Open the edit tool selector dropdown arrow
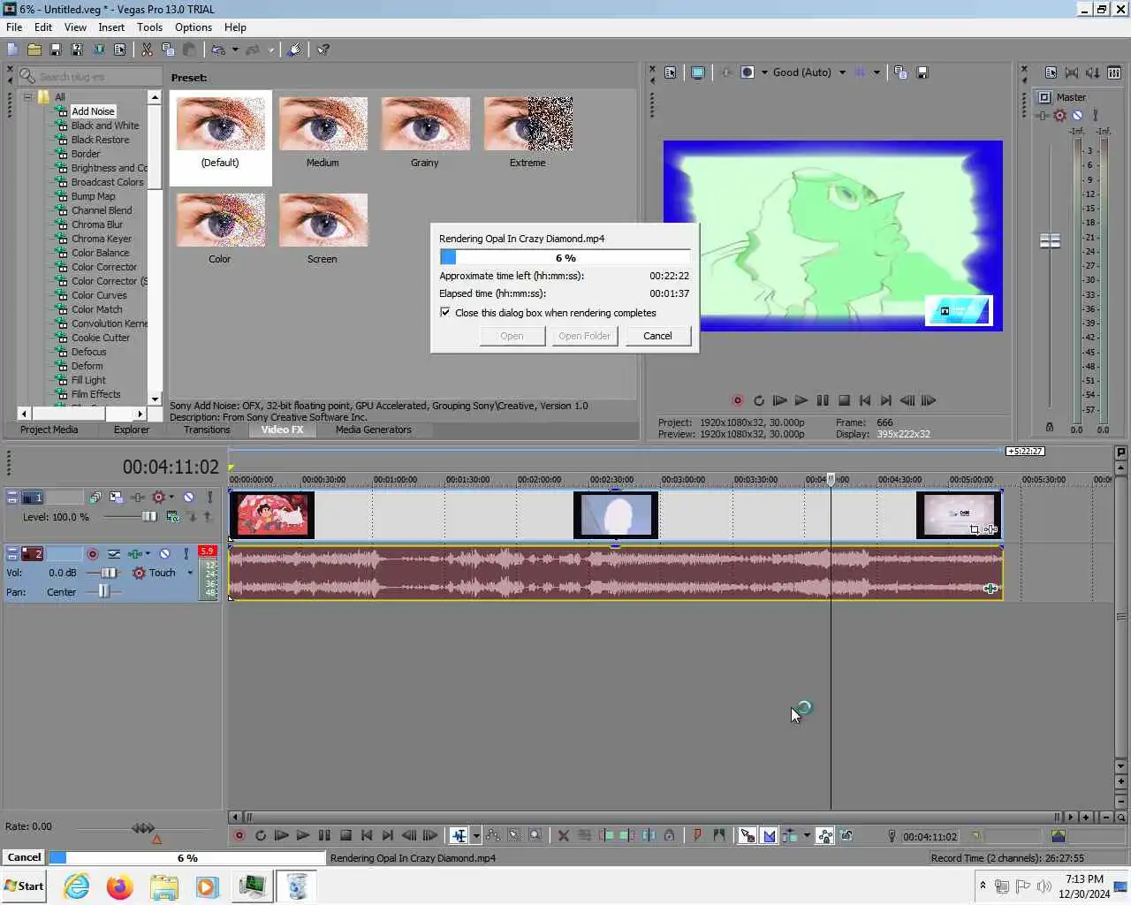 [476, 835]
